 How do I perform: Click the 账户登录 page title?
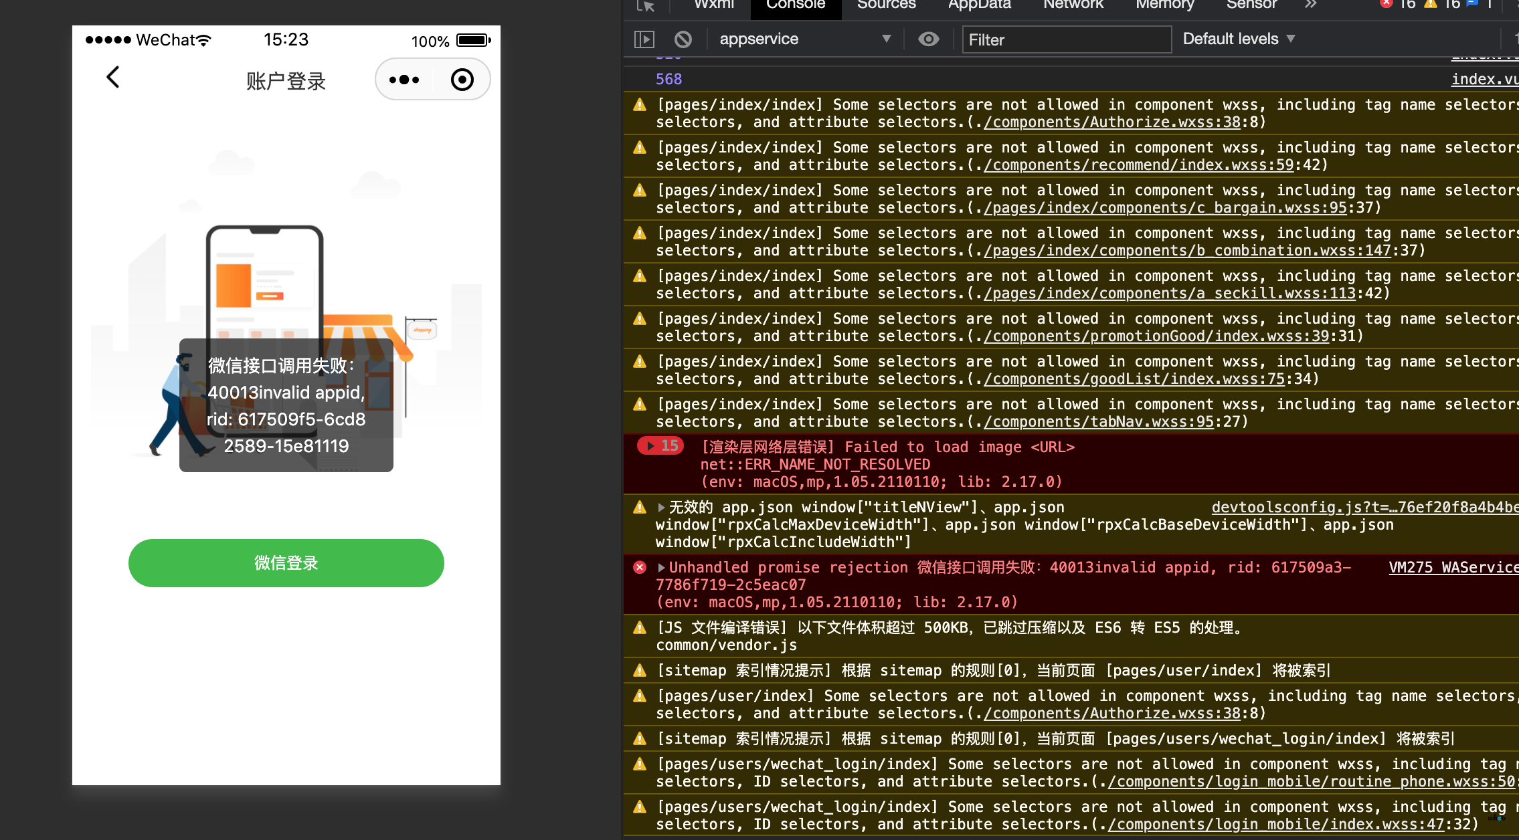(286, 82)
